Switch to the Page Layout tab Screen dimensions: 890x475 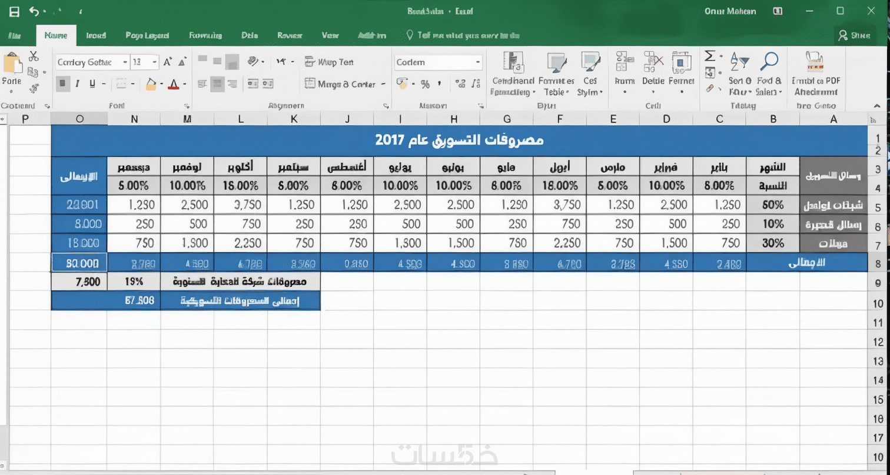(147, 35)
